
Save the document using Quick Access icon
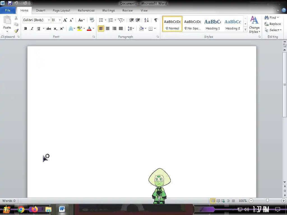click(x=10, y=3)
